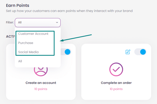The height and width of the screenshot is (104, 157).
Task: Click 10 points under Create an account
Action: click(x=41, y=89)
